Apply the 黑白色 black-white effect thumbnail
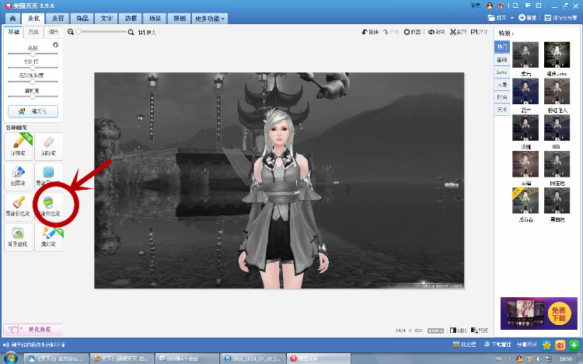 (557, 201)
